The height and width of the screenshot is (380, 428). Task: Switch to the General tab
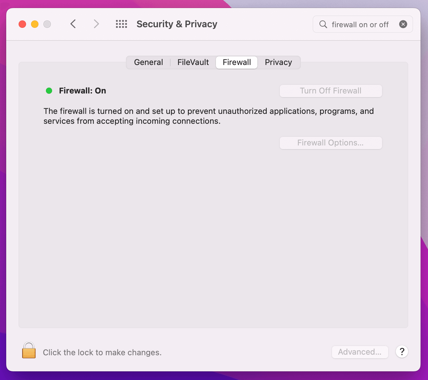click(x=148, y=62)
